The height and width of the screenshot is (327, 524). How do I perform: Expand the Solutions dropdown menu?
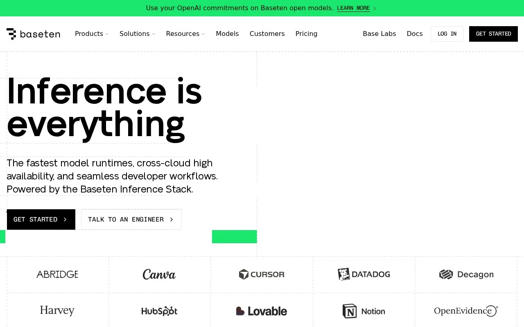pos(138,34)
